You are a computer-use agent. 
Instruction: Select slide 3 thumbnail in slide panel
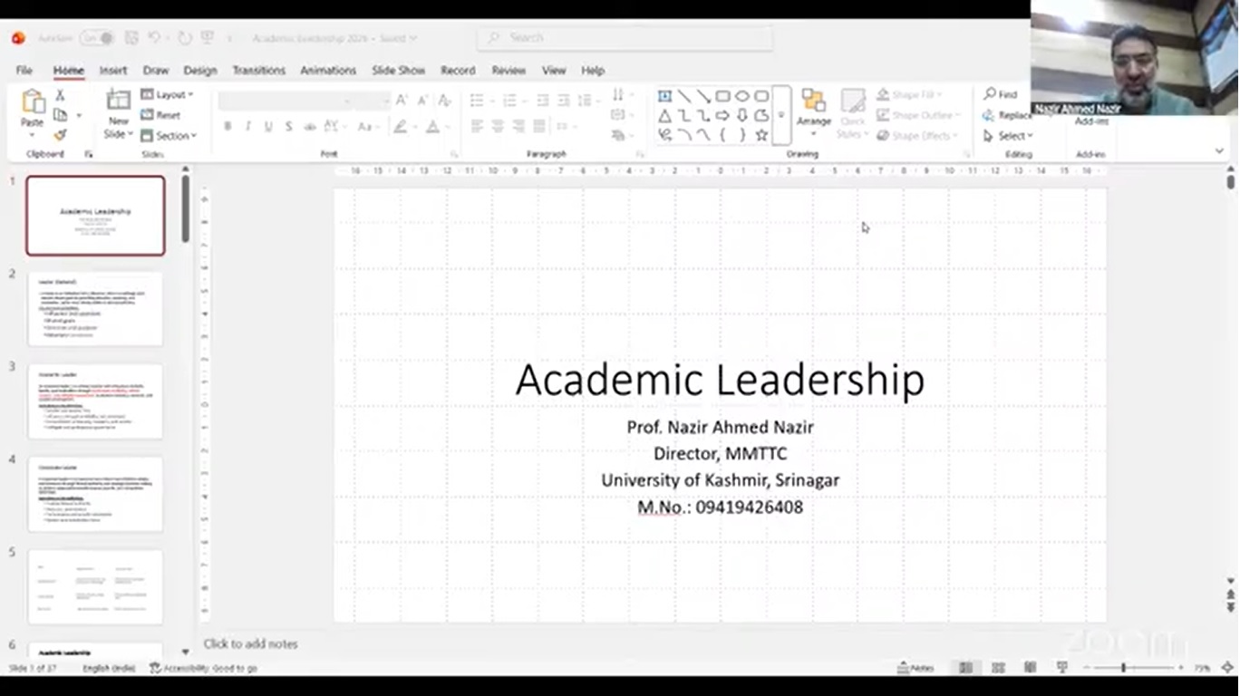point(95,401)
